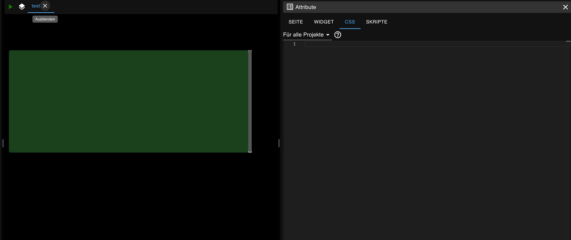Click the splitter handle beside Attribute panel
Viewport: 571px width, 240px height.
tap(279, 143)
